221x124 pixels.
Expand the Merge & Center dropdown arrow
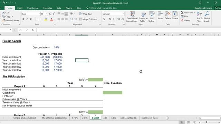tap(99, 19)
